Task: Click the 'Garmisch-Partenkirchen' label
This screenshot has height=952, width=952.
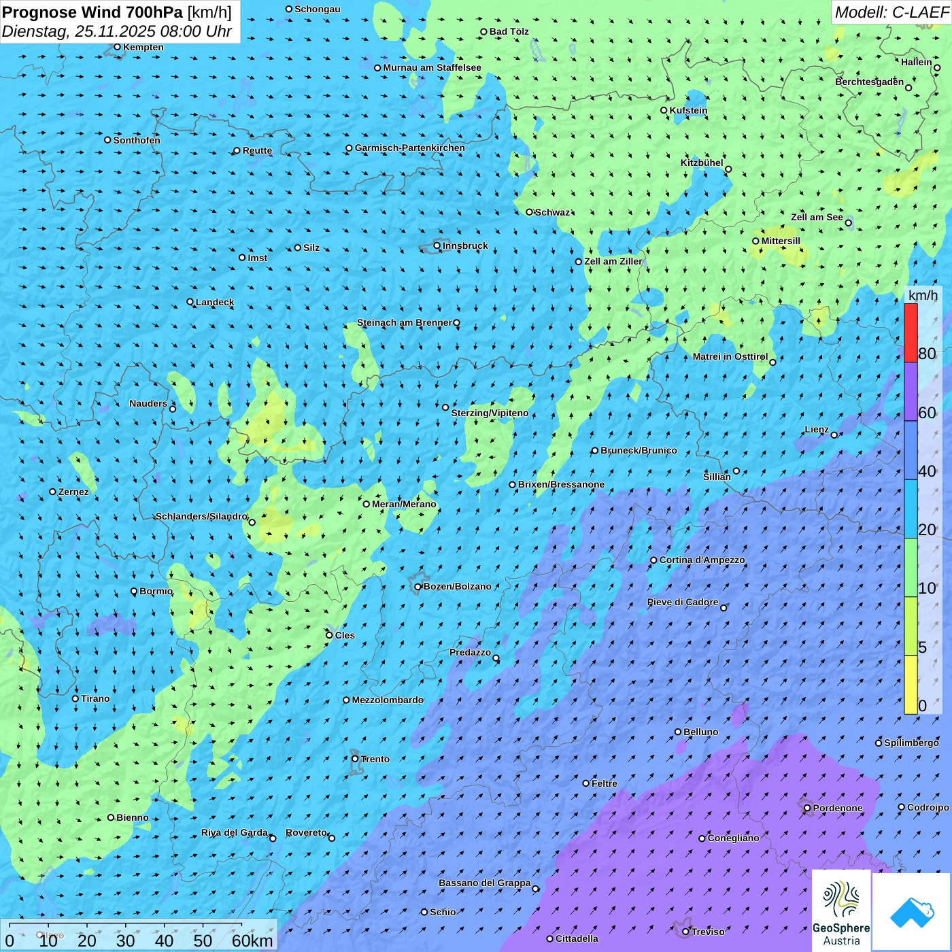Action: pos(410,148)
